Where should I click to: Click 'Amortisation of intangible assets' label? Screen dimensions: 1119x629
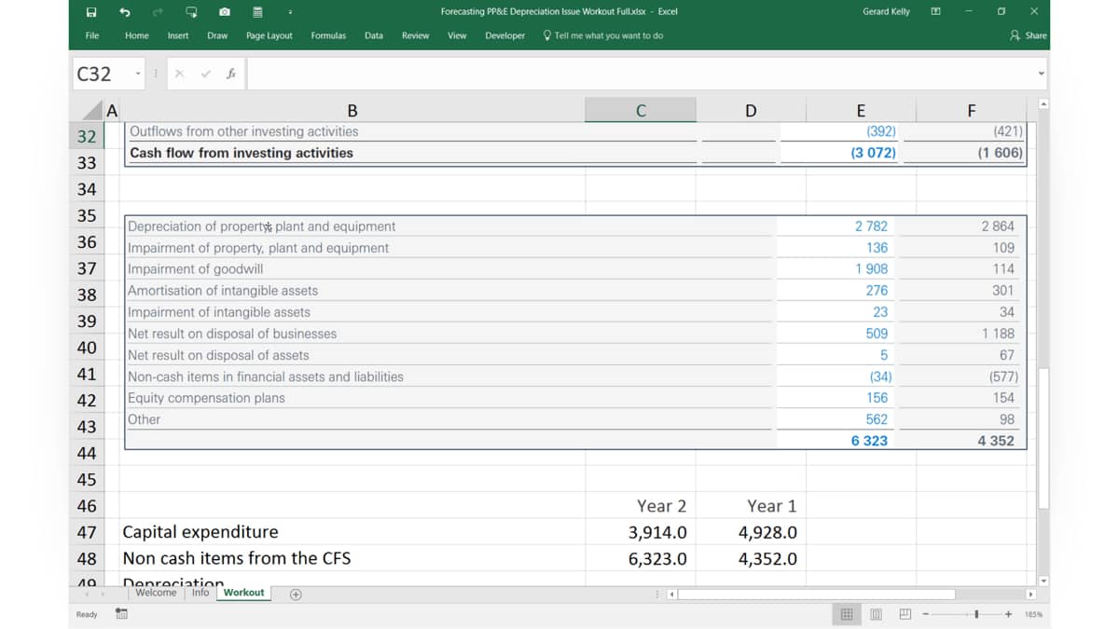[x=223, y=291]
